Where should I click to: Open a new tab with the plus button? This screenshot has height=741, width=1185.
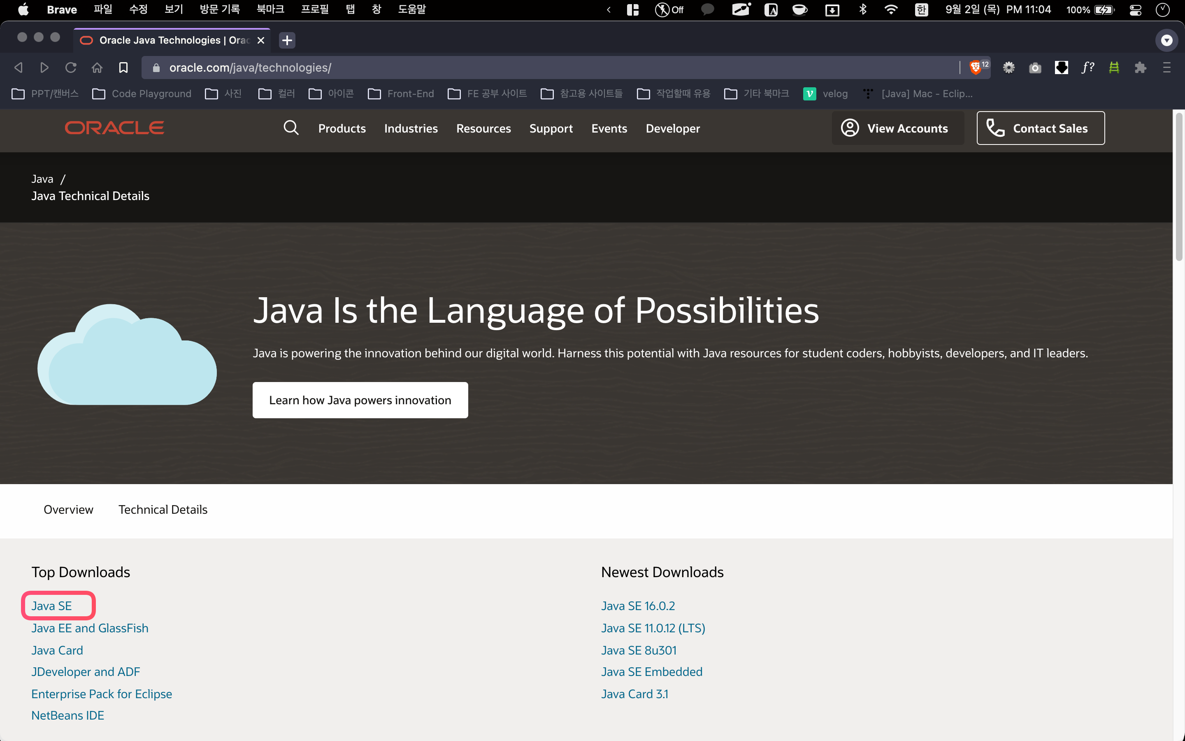click(x=288, y=40)
